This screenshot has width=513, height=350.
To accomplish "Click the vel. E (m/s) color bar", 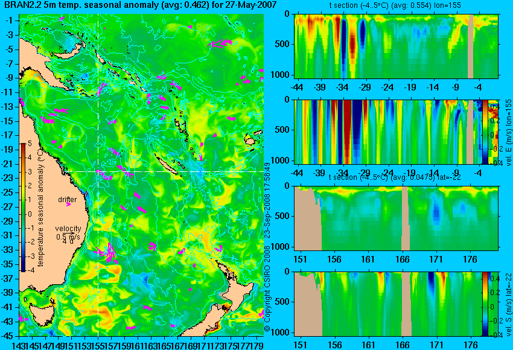I will click(485, 132).
